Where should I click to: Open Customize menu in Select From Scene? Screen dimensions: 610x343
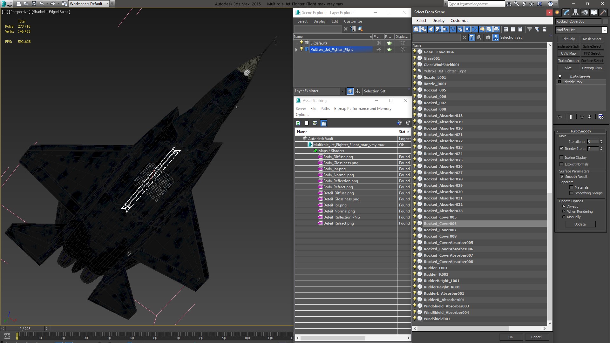(459, 21)
